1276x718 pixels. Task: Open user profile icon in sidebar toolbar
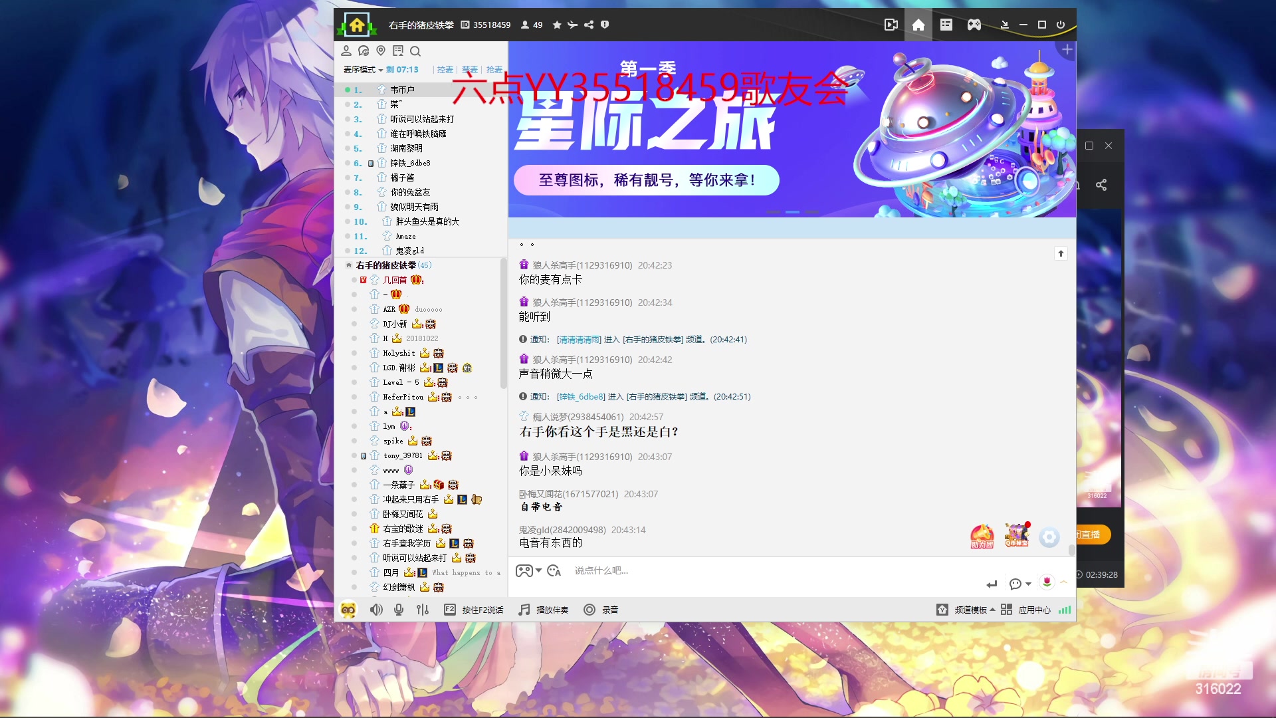[346, 51]
